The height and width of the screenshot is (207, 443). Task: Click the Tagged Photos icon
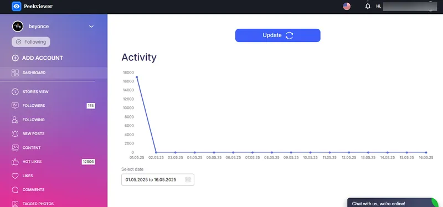click(15, 204)
